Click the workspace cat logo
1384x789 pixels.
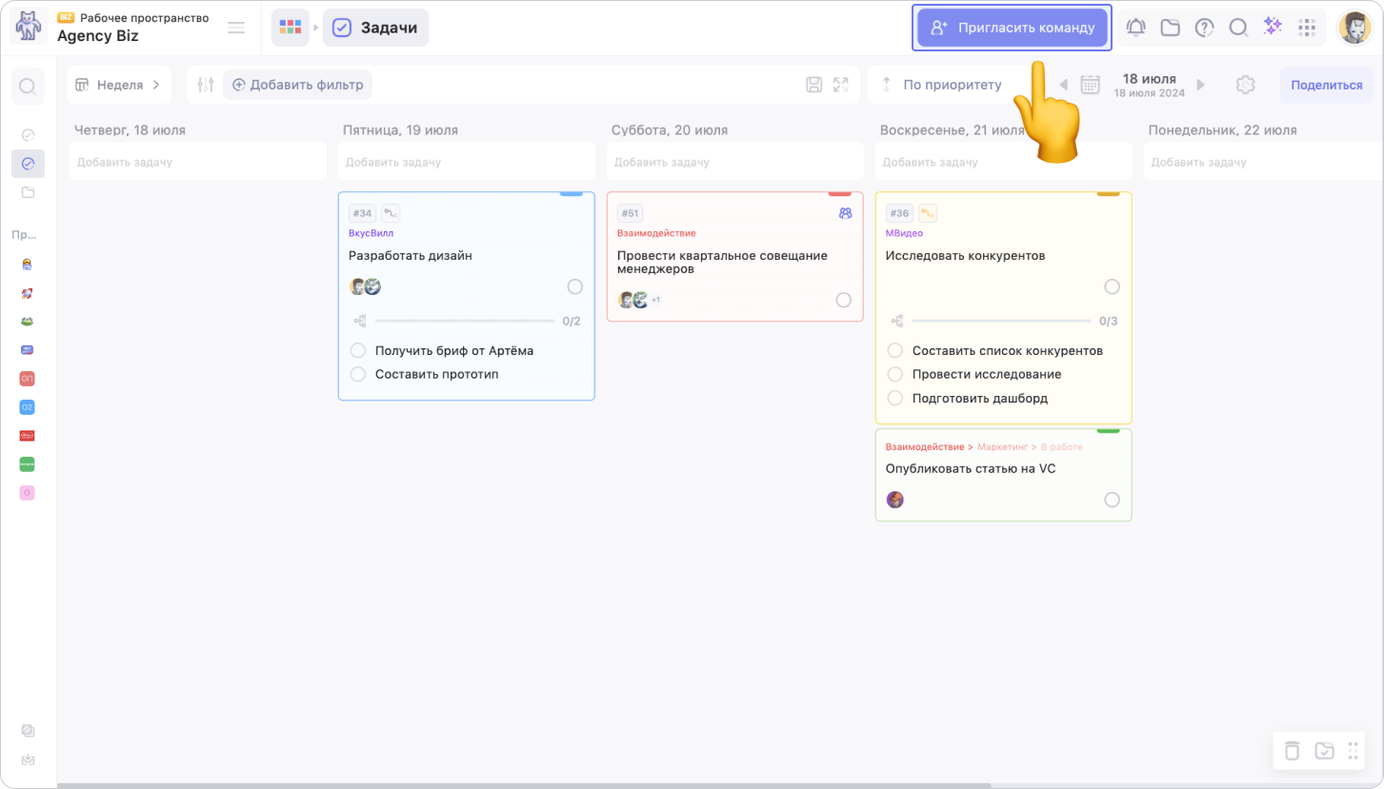pyautogui.click(x=29, y=28)
